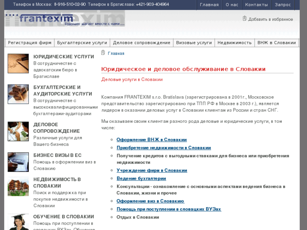Open the business visas card thumbnail

18,162
